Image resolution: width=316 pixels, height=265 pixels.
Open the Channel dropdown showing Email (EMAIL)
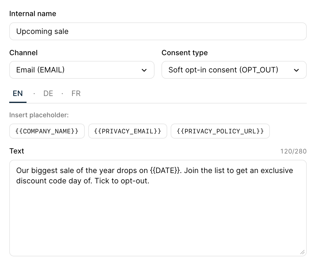coord(82,70)
